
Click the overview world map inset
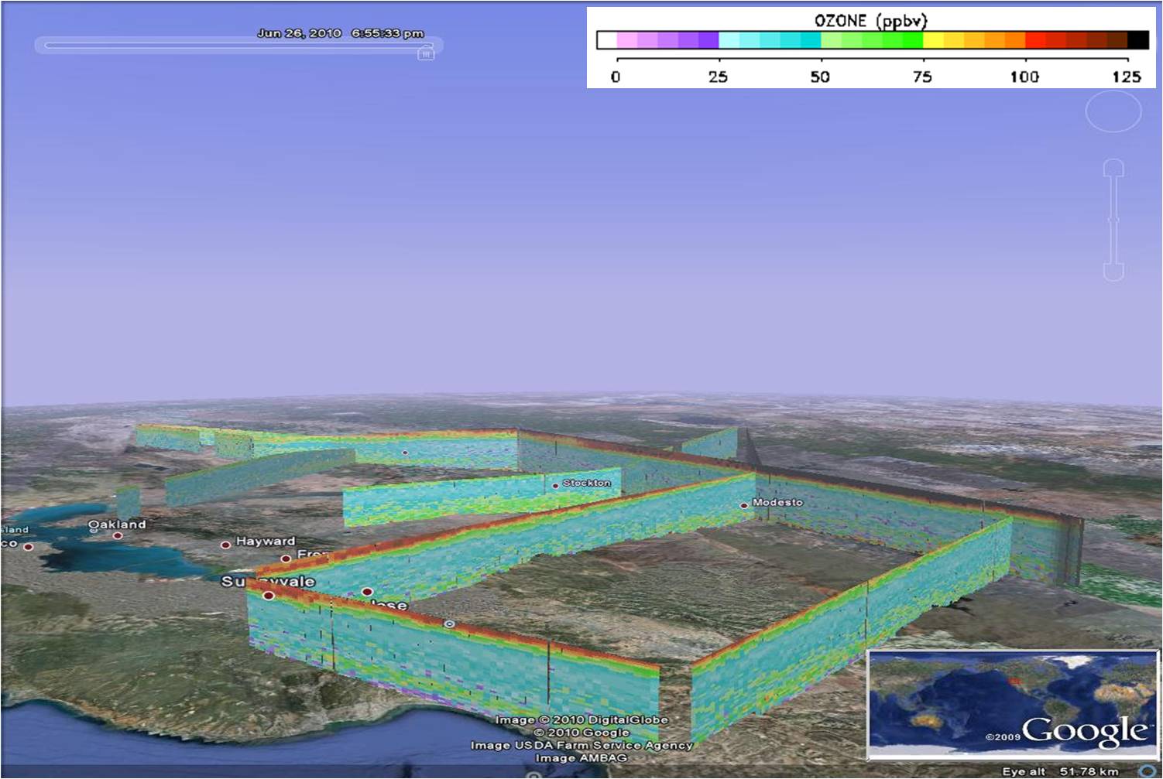point(1012,704)
